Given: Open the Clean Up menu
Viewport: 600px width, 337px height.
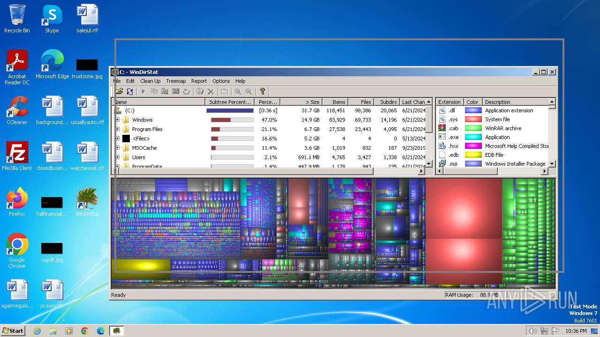Looking at the screenshot, I should click(150, 81).
